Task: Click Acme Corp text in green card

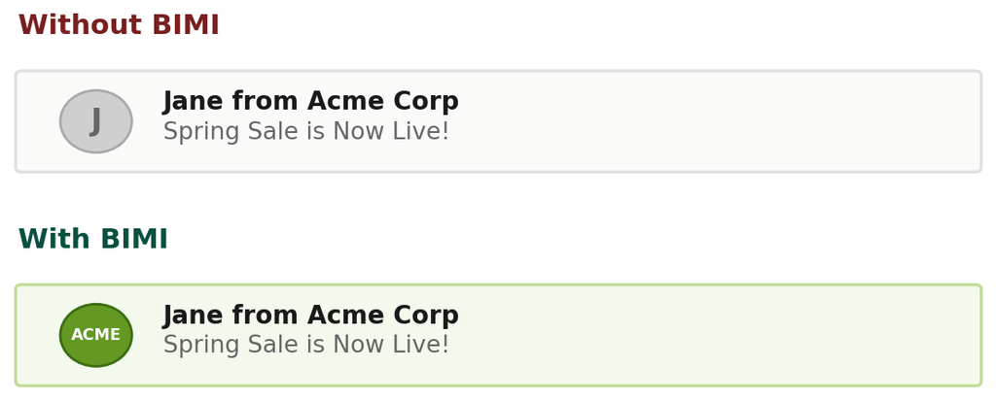Action: click(383, 315)
